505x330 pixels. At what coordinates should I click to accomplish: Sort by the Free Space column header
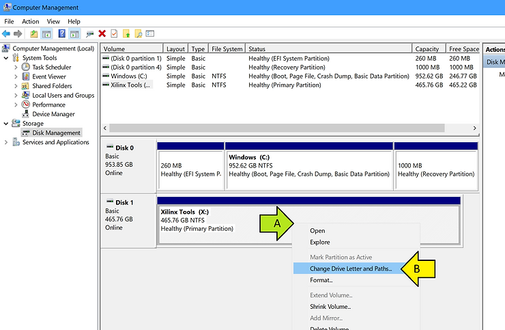463,49
